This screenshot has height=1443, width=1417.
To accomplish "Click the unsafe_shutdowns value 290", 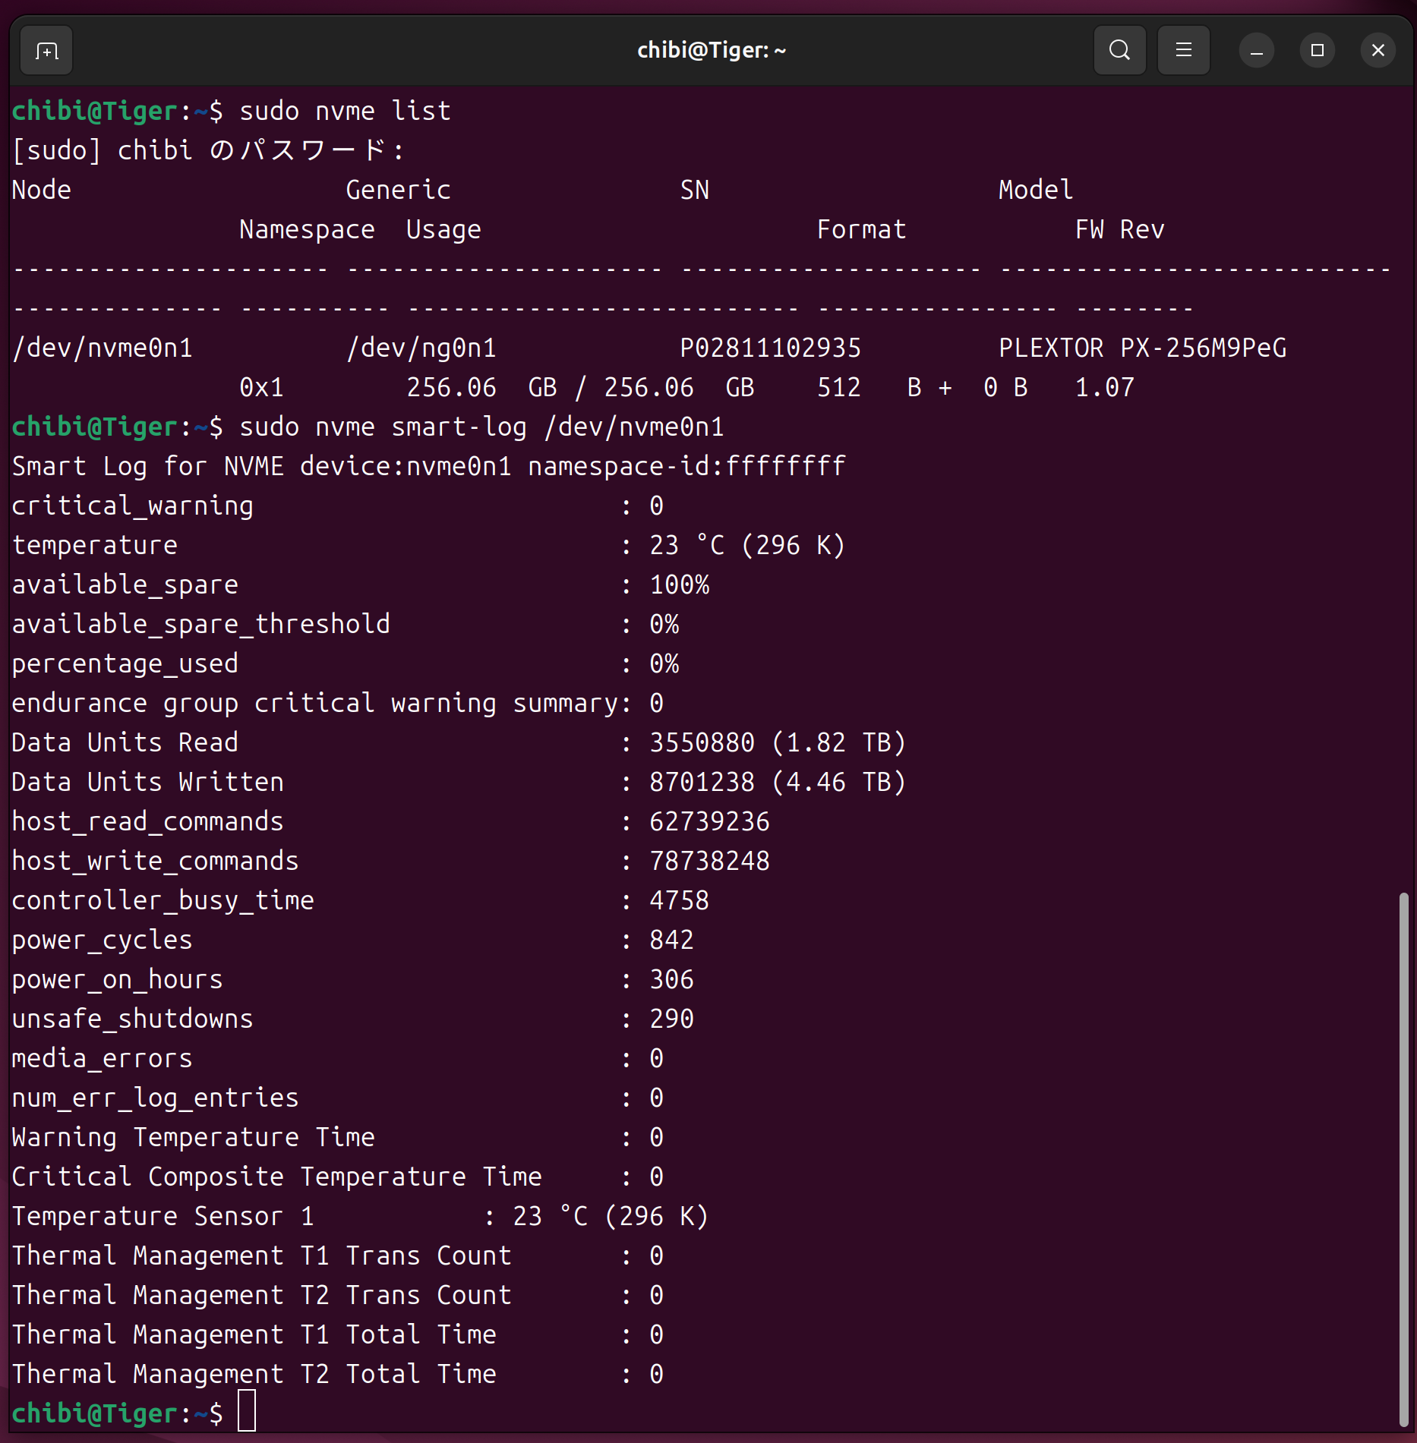I will 671,1019.
